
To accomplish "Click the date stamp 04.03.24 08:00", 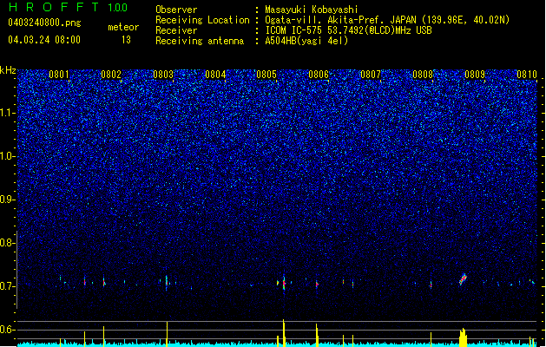I will (44, 40).
